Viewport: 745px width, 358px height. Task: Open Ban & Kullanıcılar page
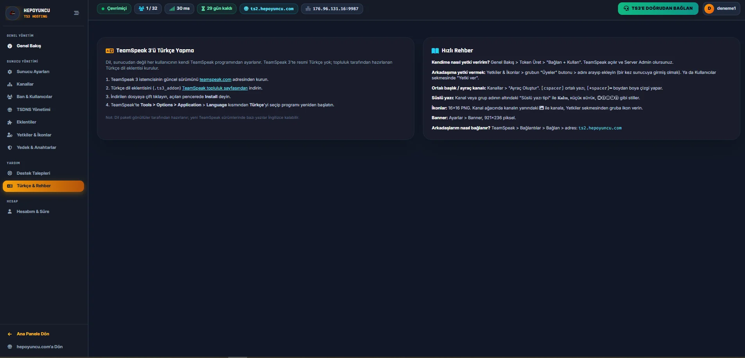click(43, 97)
